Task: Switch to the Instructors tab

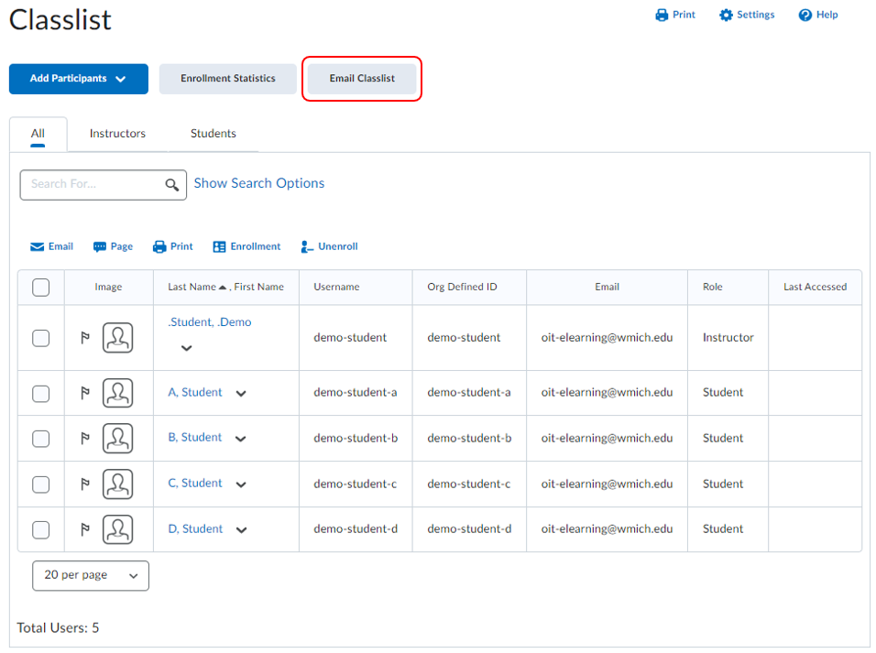Action: point(116,133)
